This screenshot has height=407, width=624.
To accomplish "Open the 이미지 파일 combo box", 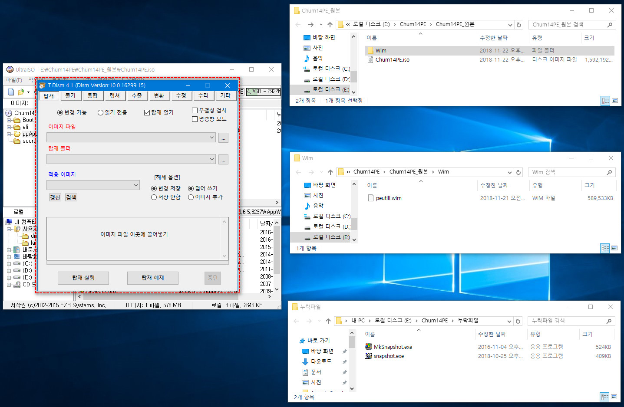I will (x=131, y=138).
